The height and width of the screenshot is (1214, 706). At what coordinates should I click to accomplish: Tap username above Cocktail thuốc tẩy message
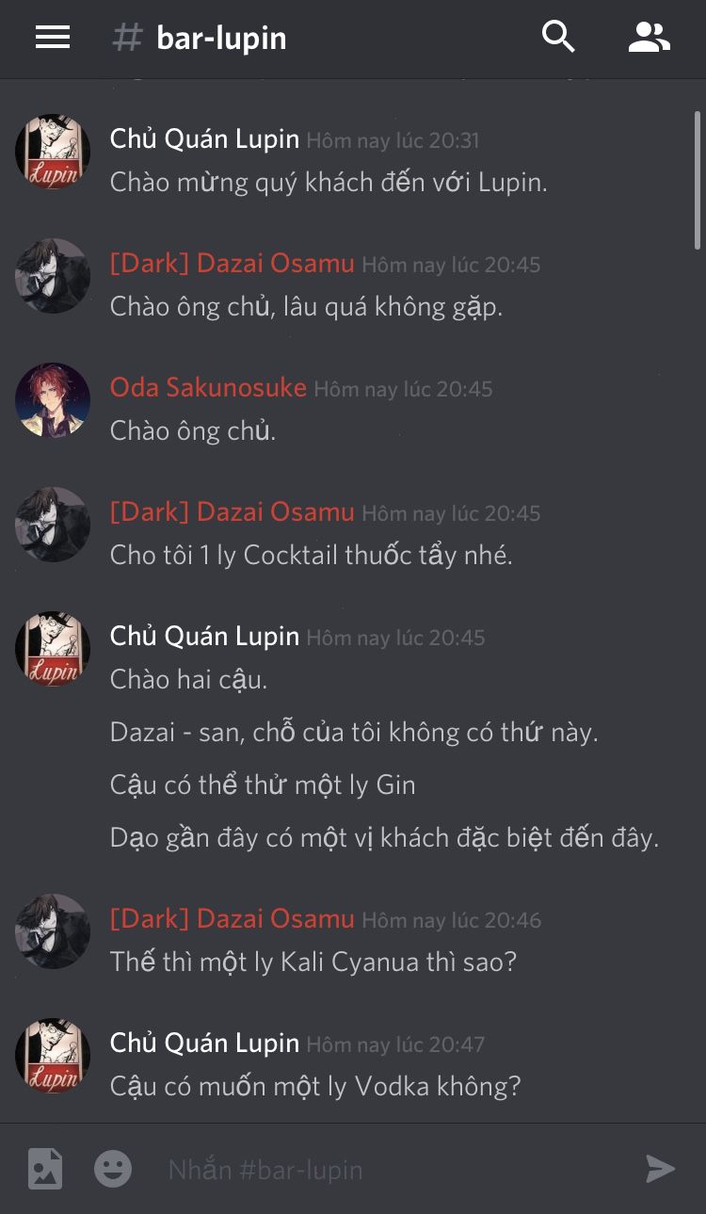point(233,511)
